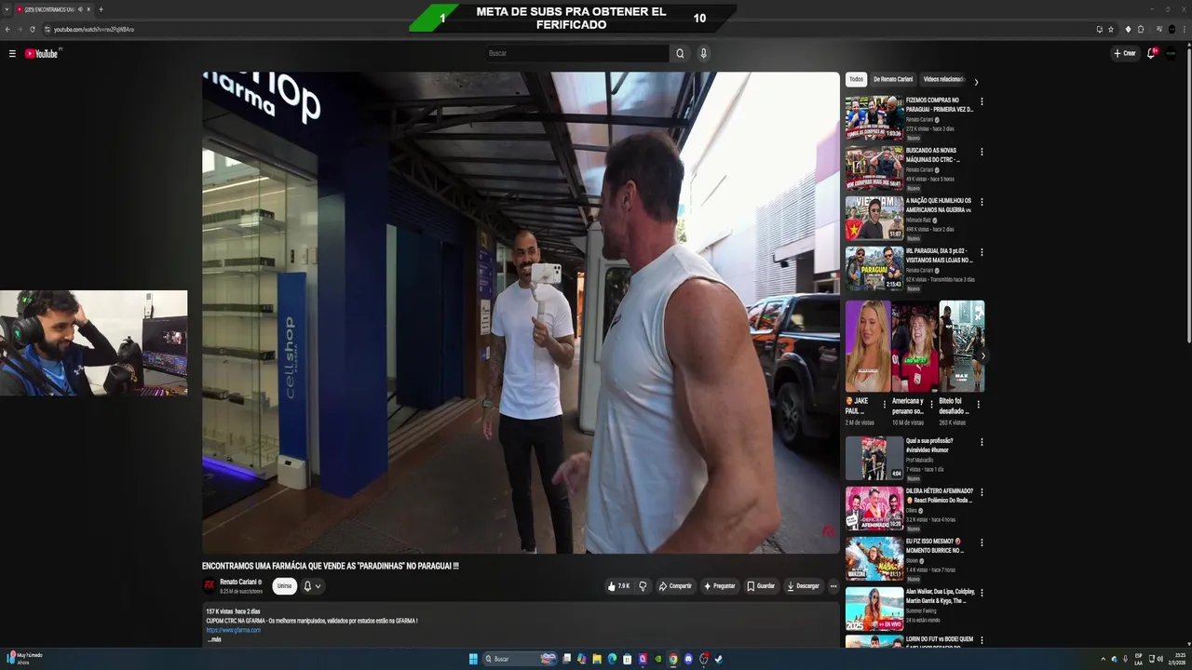Open the JAKE PAUL short

(x=868, y=346)
